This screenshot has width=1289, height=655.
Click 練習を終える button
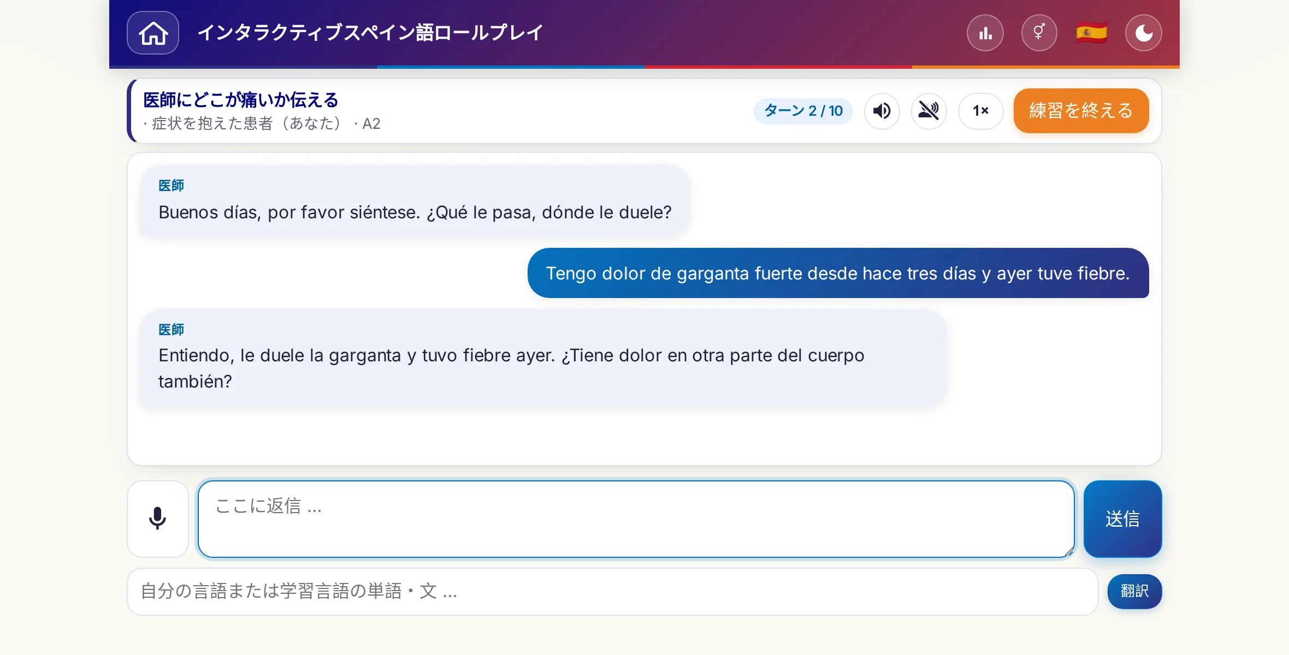click(x=1081, y=111)
